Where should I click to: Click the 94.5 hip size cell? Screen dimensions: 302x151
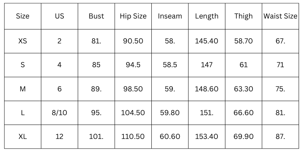[x=133, y=65]
